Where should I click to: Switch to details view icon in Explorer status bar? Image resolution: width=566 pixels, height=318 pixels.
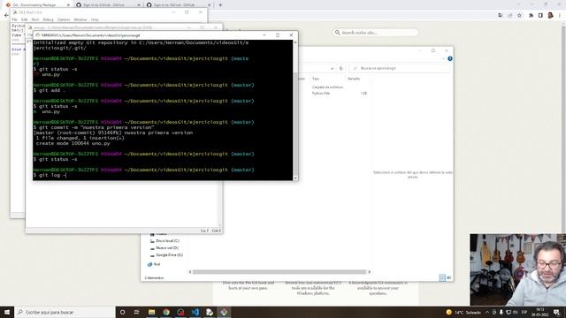pos(442,277)
